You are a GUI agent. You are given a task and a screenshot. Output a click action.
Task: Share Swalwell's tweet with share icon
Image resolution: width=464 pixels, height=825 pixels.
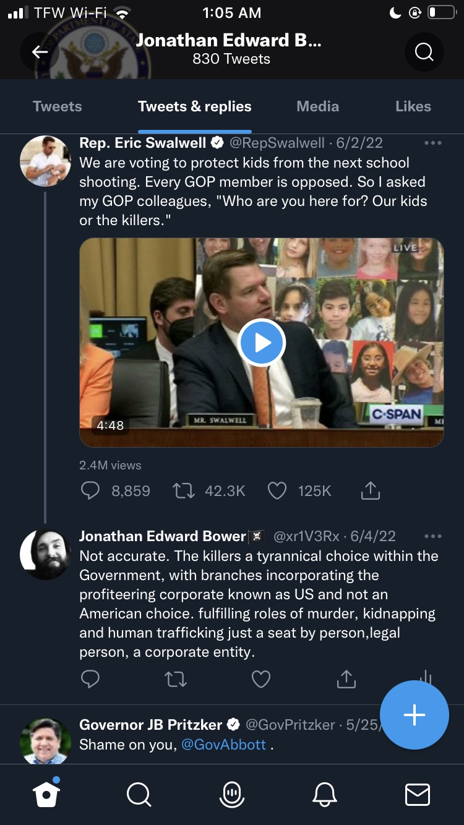pos(370,491)
